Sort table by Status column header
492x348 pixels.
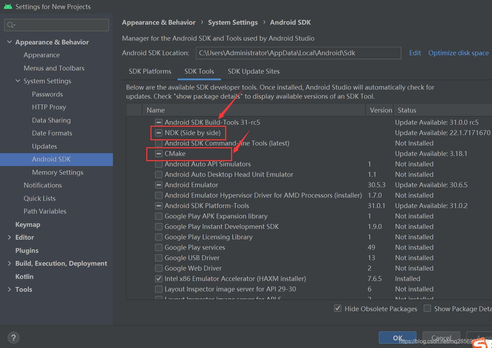point(443,110)
